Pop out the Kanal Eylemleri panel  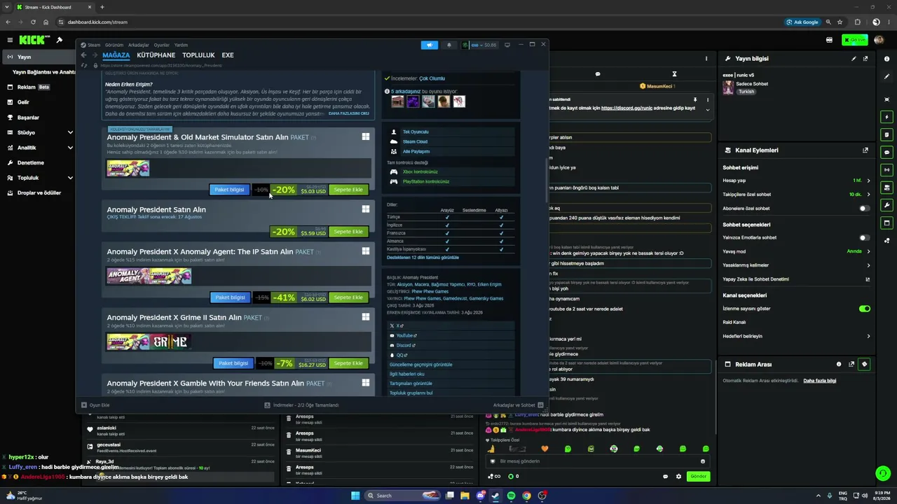865,150
